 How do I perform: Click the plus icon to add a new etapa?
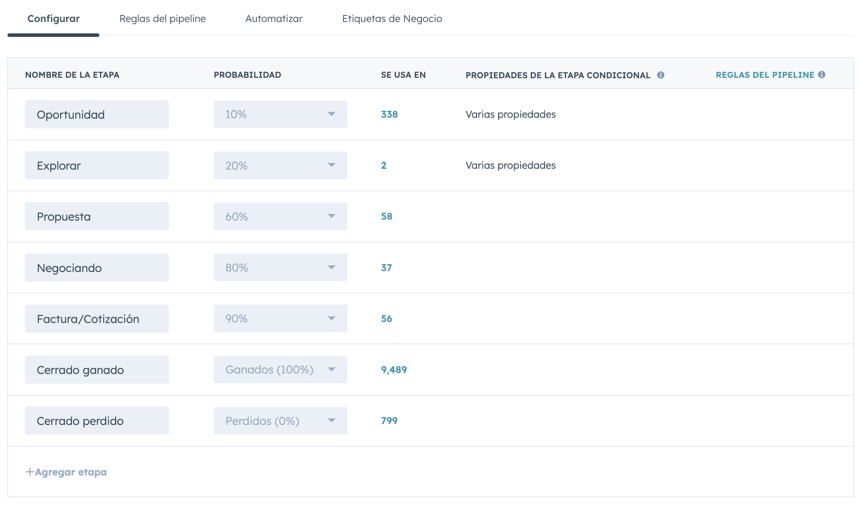coord(30,471)
